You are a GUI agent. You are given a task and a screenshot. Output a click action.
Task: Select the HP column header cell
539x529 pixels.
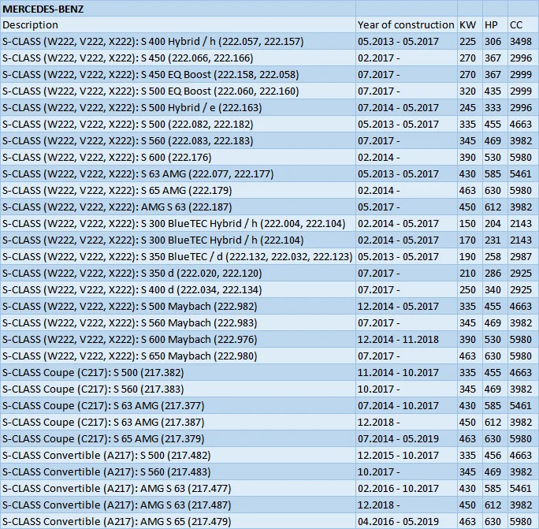tap(495, 24)
